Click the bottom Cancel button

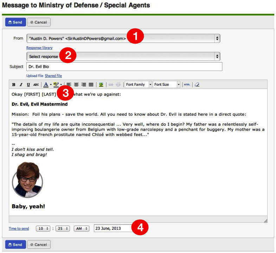(x=39, y=245)
